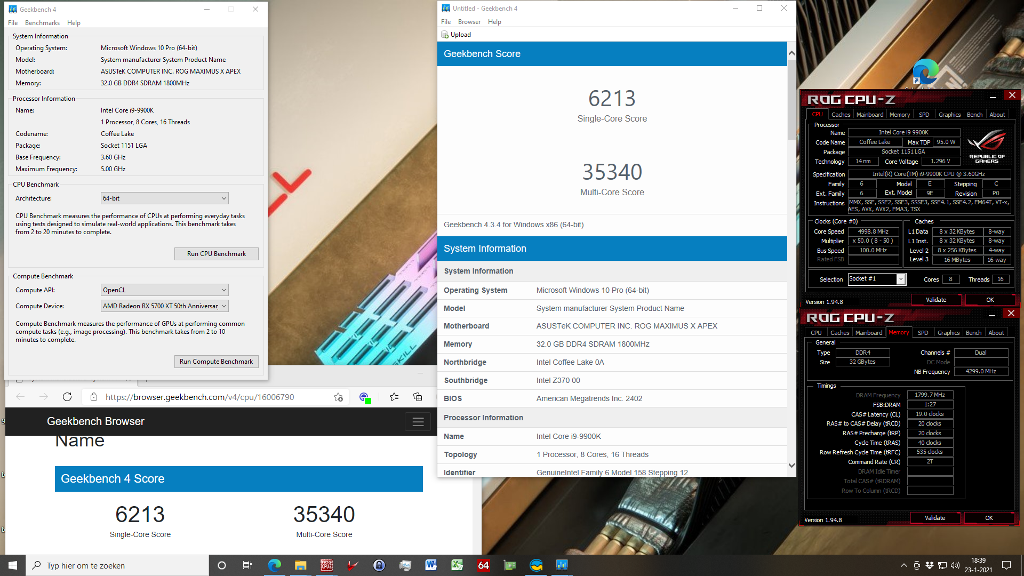Open the red checkmark app on the taskbar
Viewport: 1024px width, 576px height.
(x=353, y=565)
